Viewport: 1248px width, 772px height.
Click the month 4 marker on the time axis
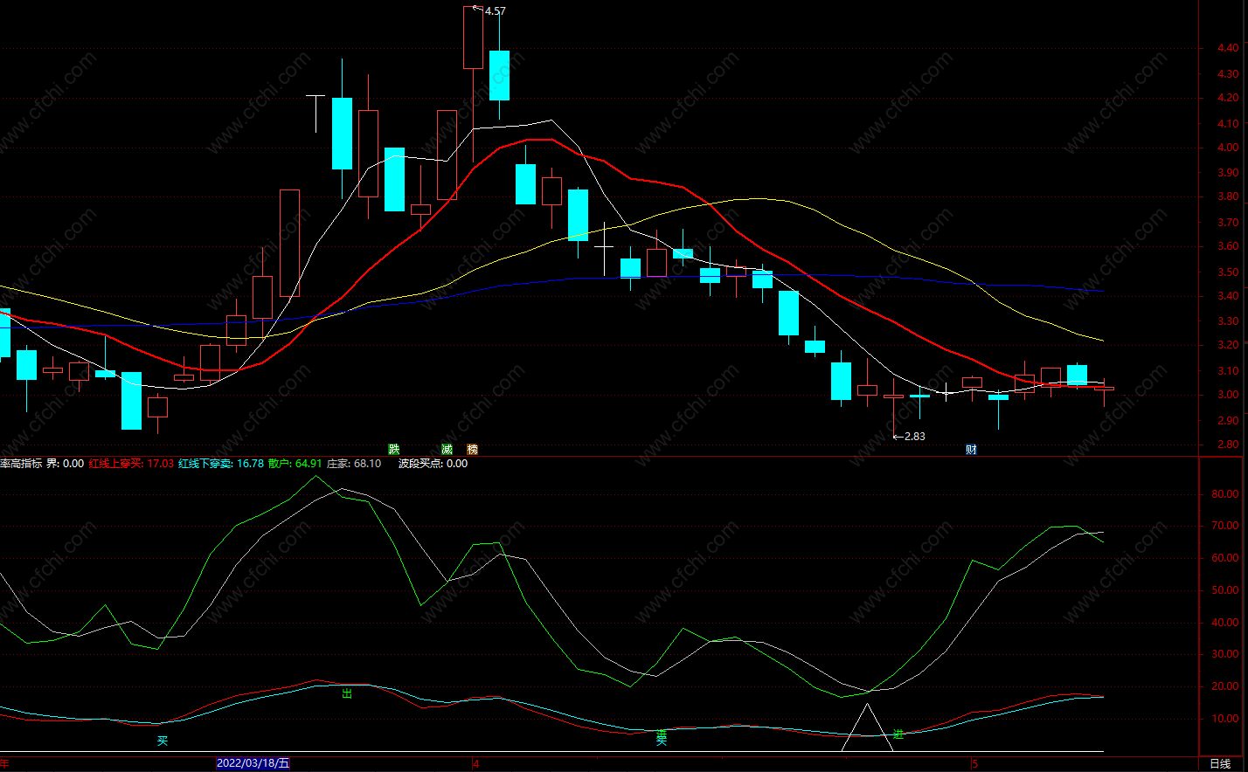pos(476,764)
